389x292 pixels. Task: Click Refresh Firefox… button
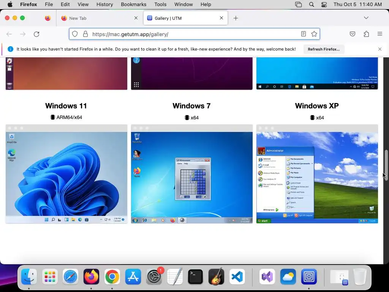(x=324, y=49)
